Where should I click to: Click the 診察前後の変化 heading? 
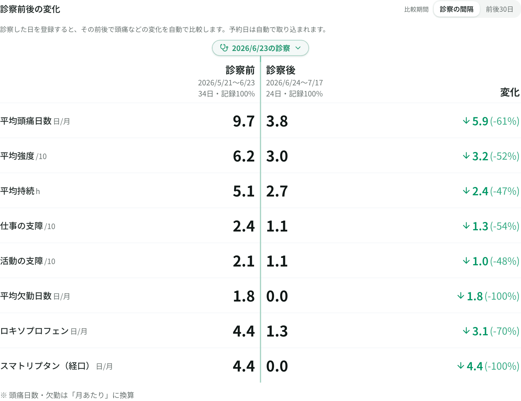pyautogui.click(x=30, y=9)
